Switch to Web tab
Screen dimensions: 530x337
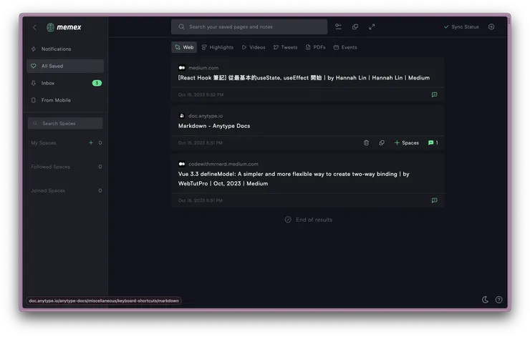(x=185, y=47)
